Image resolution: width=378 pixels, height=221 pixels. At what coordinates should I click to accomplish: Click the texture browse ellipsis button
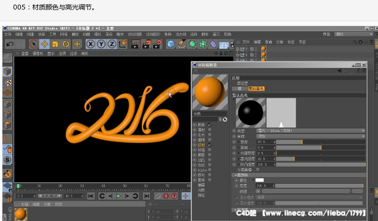(357, 191)
